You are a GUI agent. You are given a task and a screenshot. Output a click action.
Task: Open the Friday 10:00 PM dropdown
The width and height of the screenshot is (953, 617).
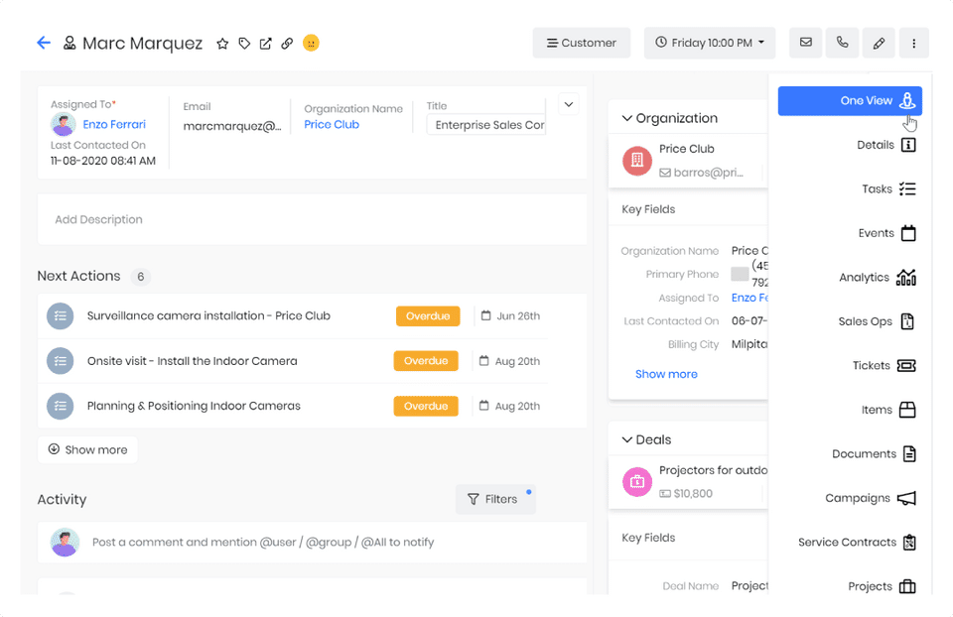pyautogui.click(x=709, y=43)
